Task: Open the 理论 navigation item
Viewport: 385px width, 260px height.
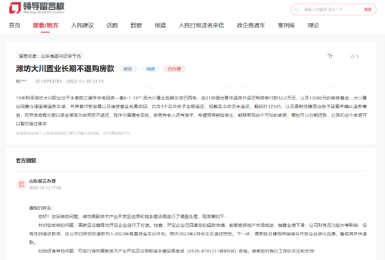Action: coord(313,25)
